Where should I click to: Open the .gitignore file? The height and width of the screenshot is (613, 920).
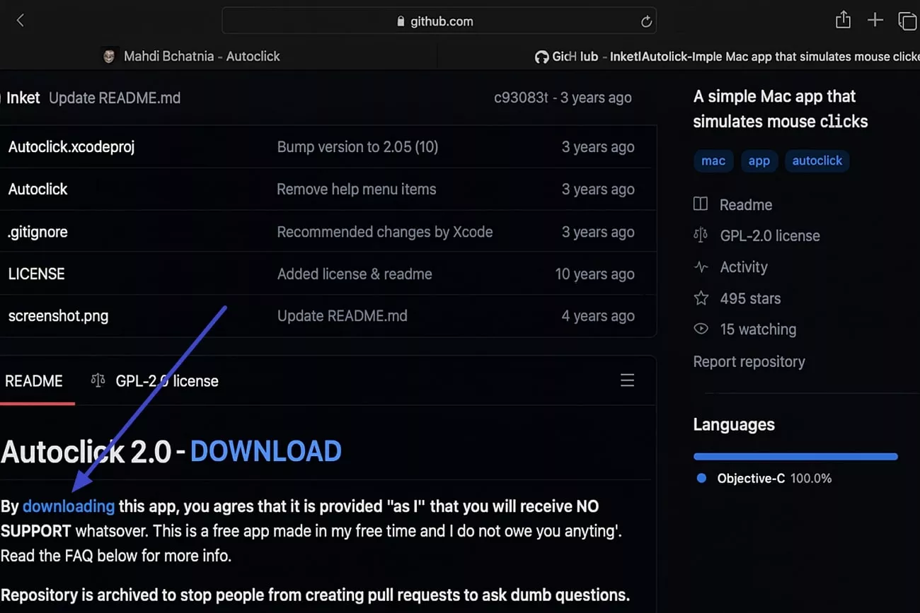38,232
